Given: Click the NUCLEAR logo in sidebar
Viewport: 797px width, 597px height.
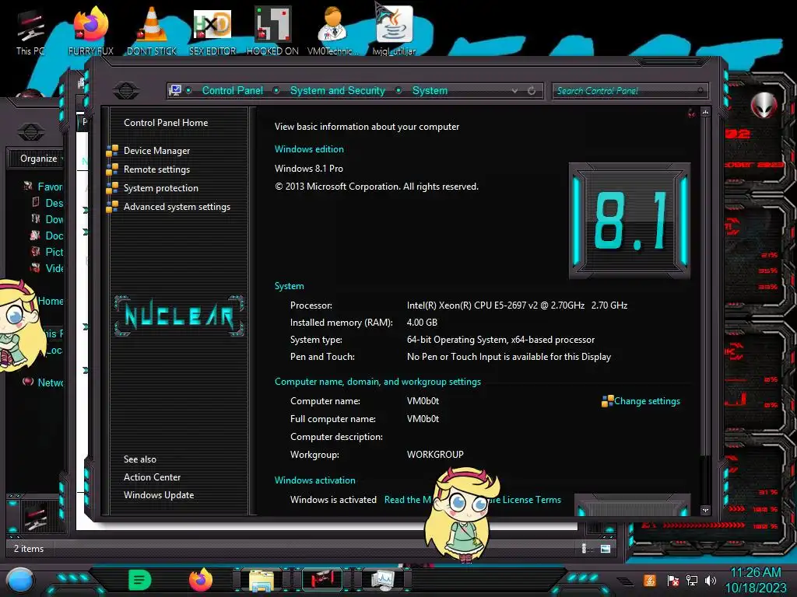Looking at the screenshot, I should pos(179,316).
